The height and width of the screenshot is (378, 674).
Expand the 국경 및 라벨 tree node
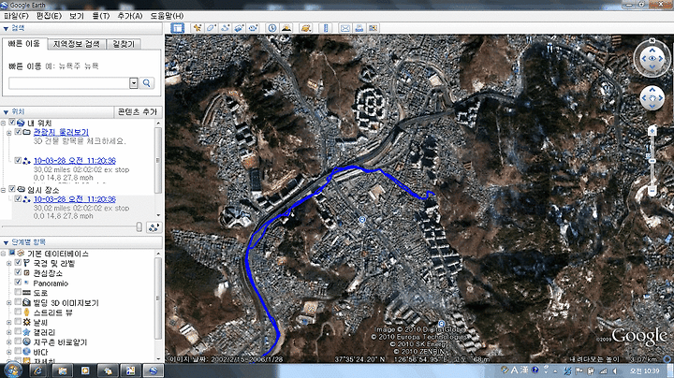9,263
